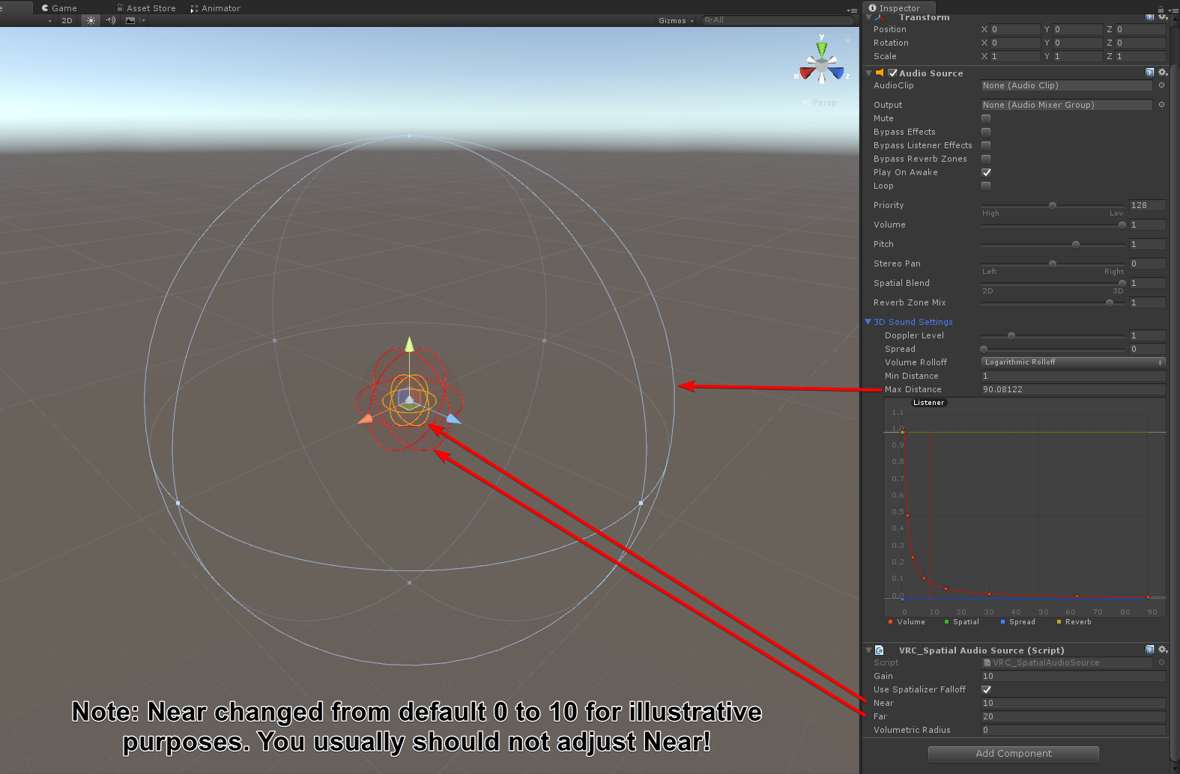Open the Animator tab

click(216, 8)
